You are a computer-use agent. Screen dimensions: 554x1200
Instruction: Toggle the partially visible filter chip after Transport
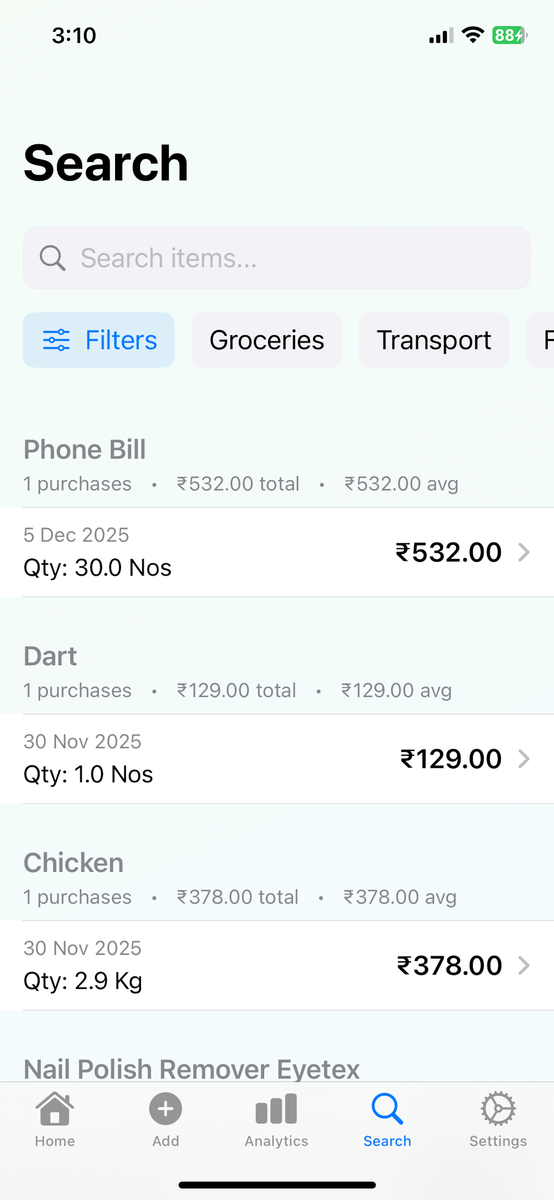pyautogui.click(x=540, y=340)
